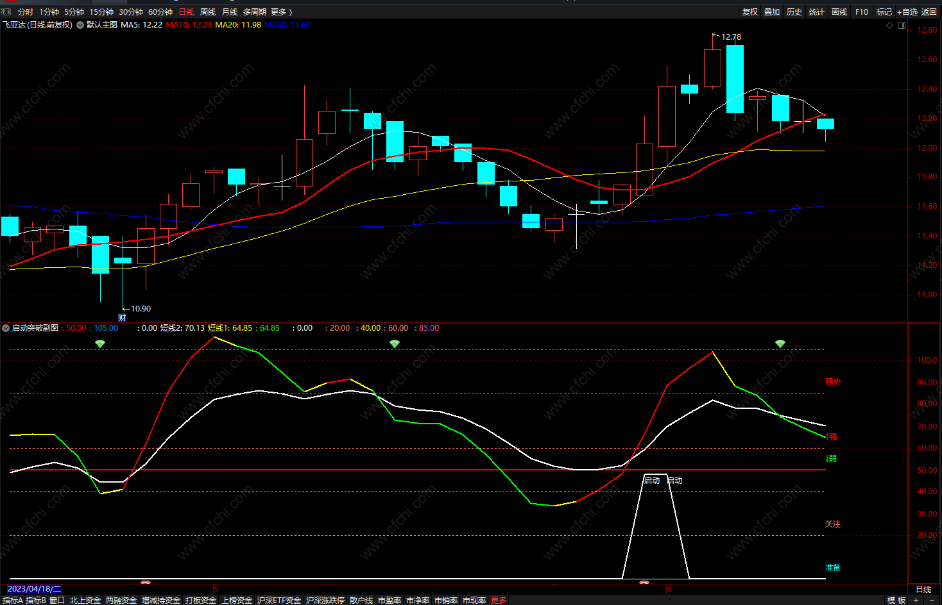
Task: Enable the 叠加 overlay option
Action: point(772,12)
